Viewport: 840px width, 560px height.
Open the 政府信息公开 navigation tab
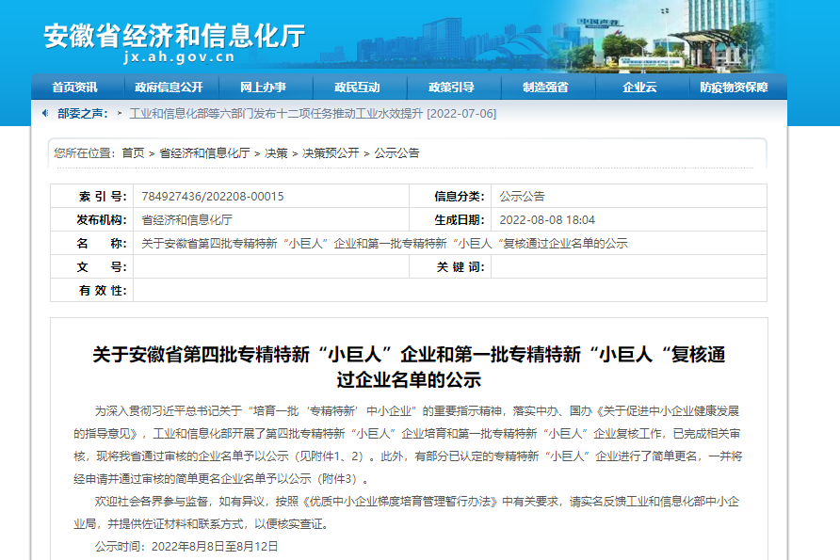pos(169,88)
